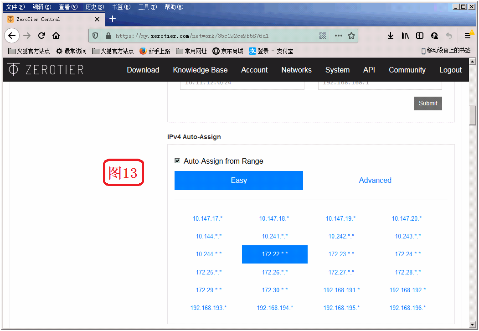The width and height of the screenshot is (479, 331).
Task: Click the address bar URL
Action: 192,36
